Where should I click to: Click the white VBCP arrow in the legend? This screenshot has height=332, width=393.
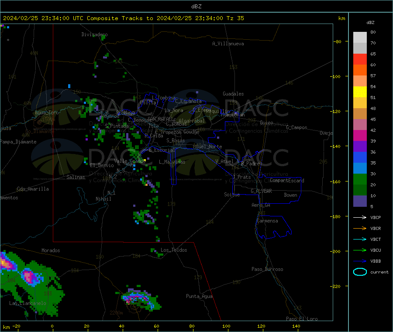point(360,217)
